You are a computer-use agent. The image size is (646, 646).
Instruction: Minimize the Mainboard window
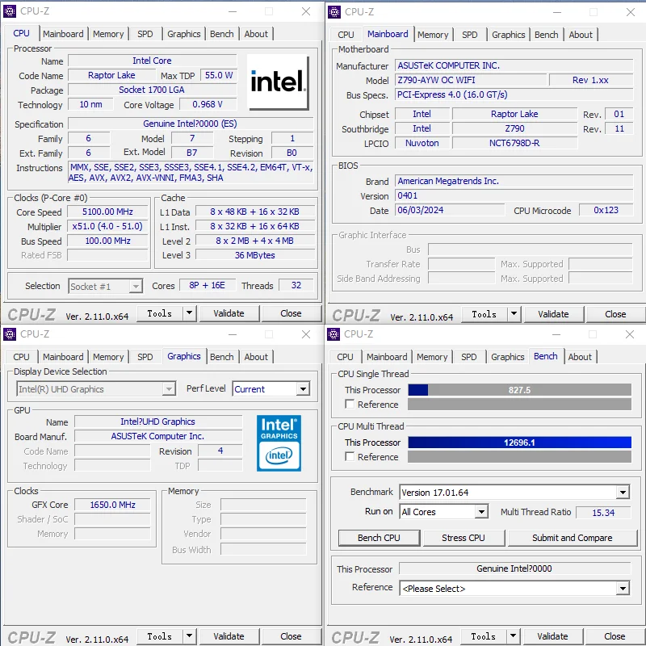557,12
